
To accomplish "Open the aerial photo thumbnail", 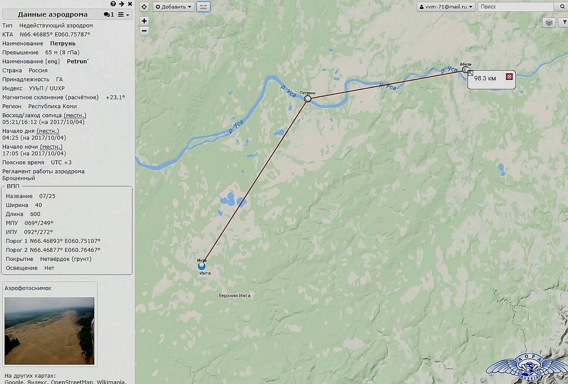I will [x=49, y=331].
